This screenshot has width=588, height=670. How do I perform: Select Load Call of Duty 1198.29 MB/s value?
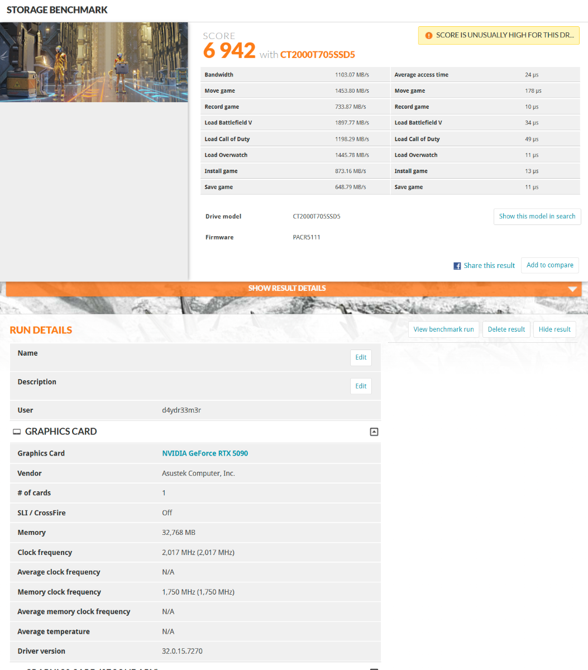[x=352, y=139]
